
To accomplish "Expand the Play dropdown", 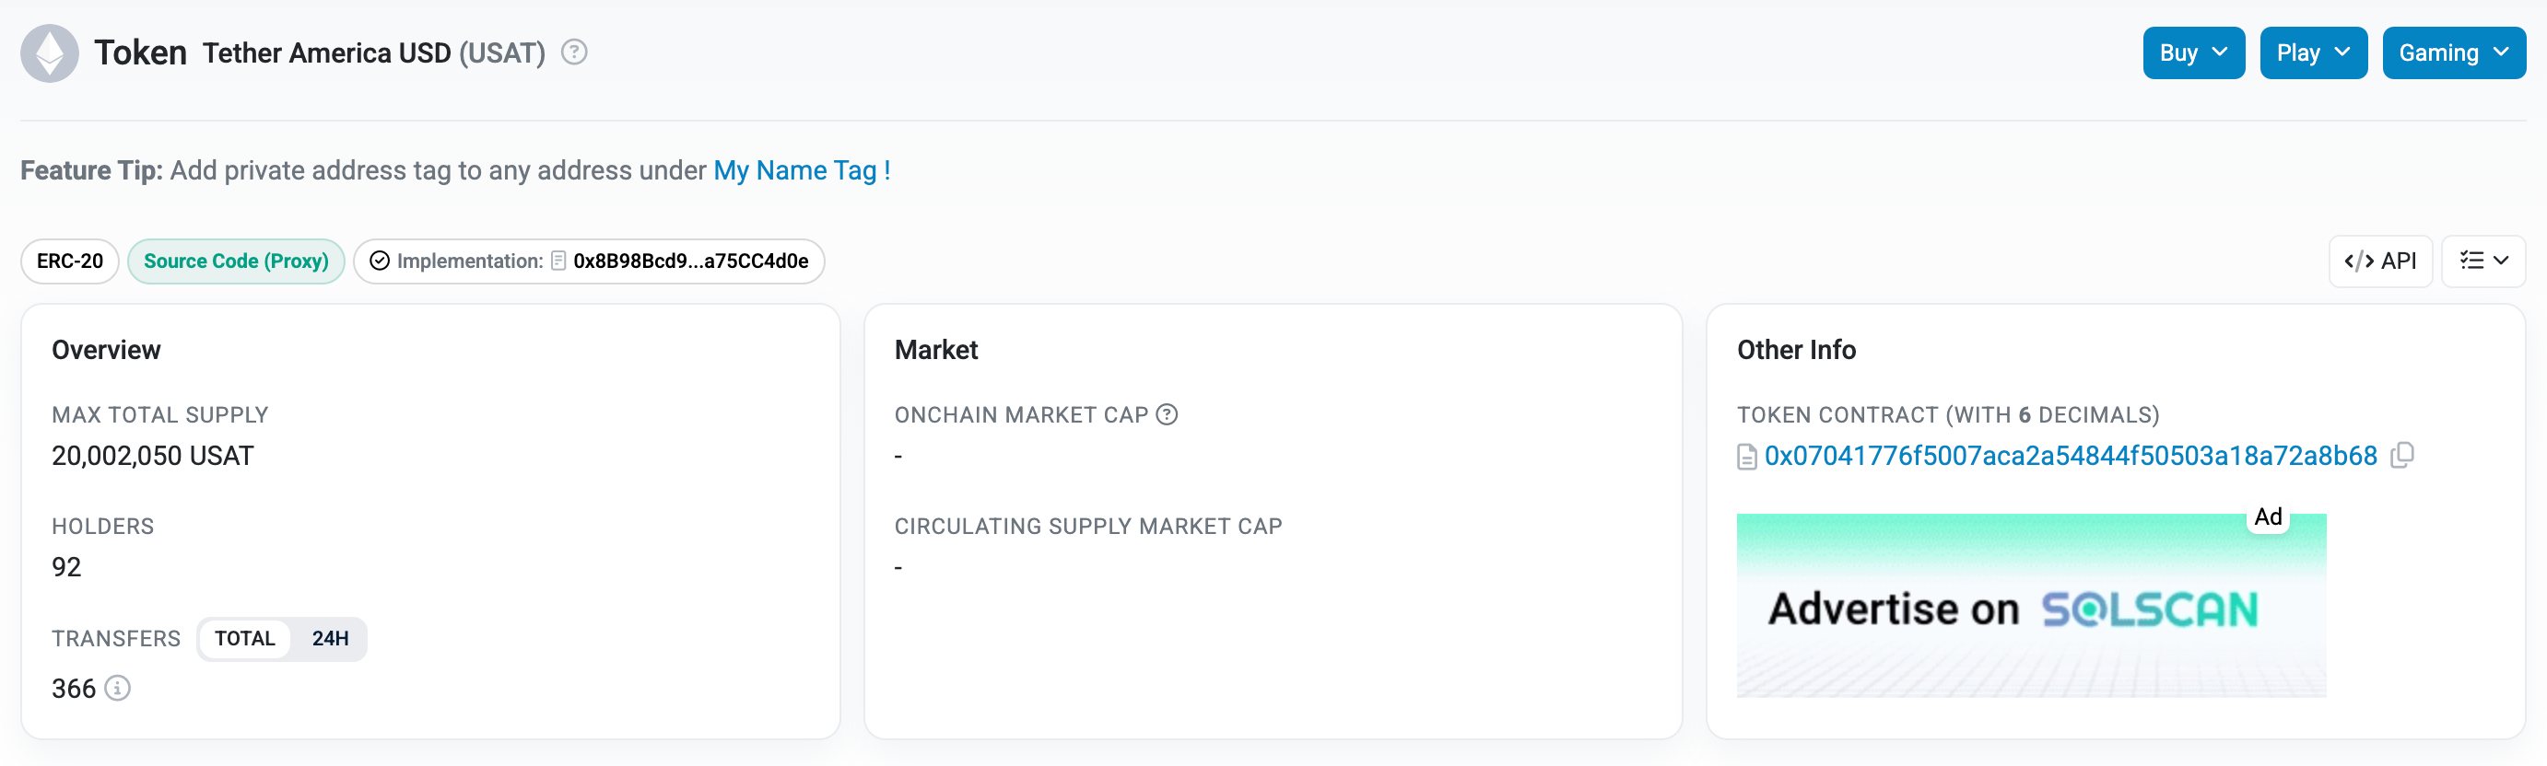I will coord(2313,52).
